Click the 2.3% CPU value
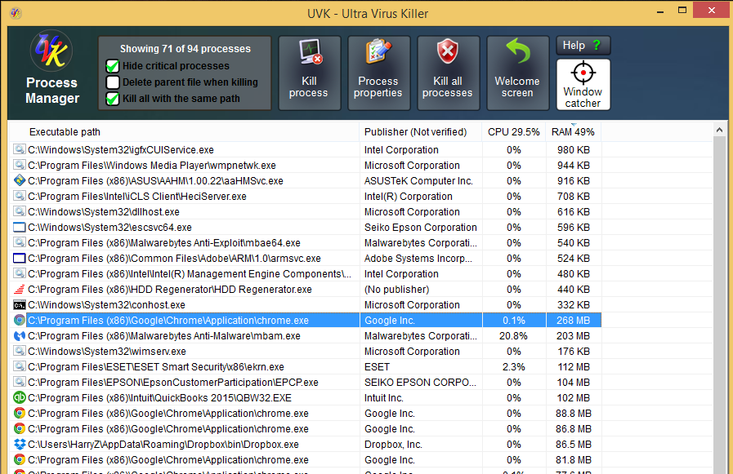733x474 pixels. point(514,366)
